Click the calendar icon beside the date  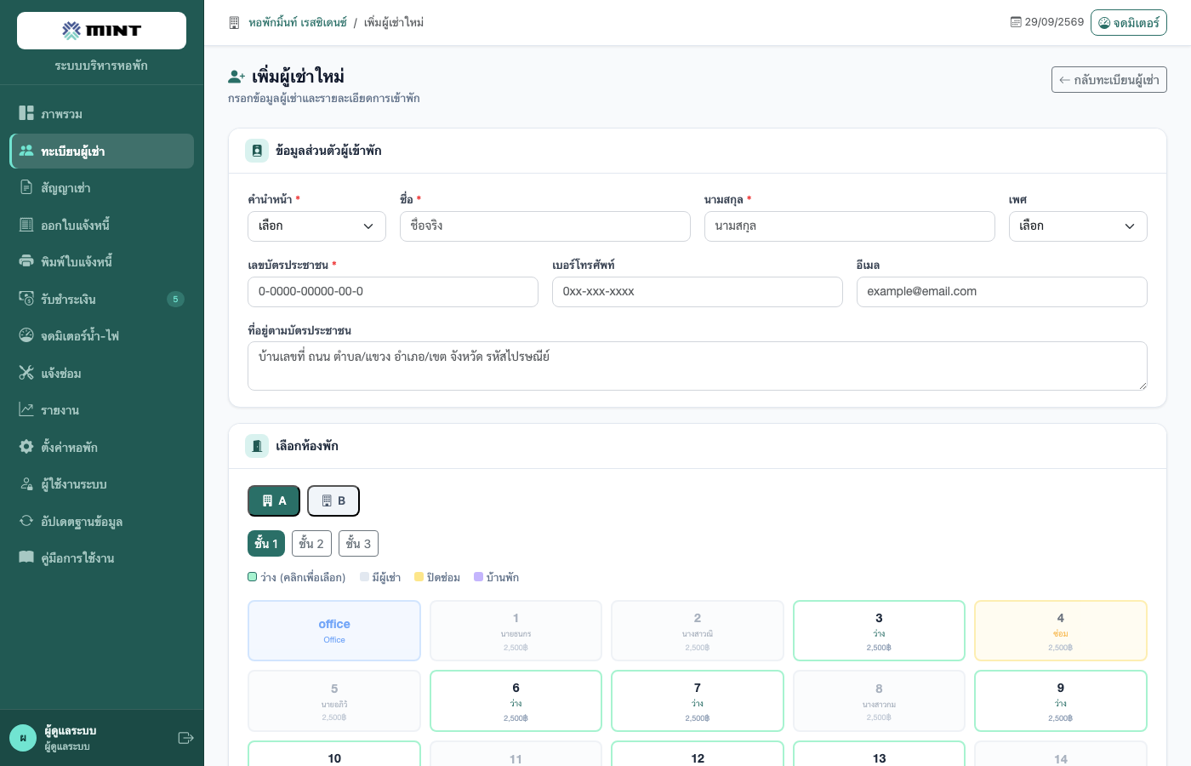pyautogui.click(x=1016, y=22)
